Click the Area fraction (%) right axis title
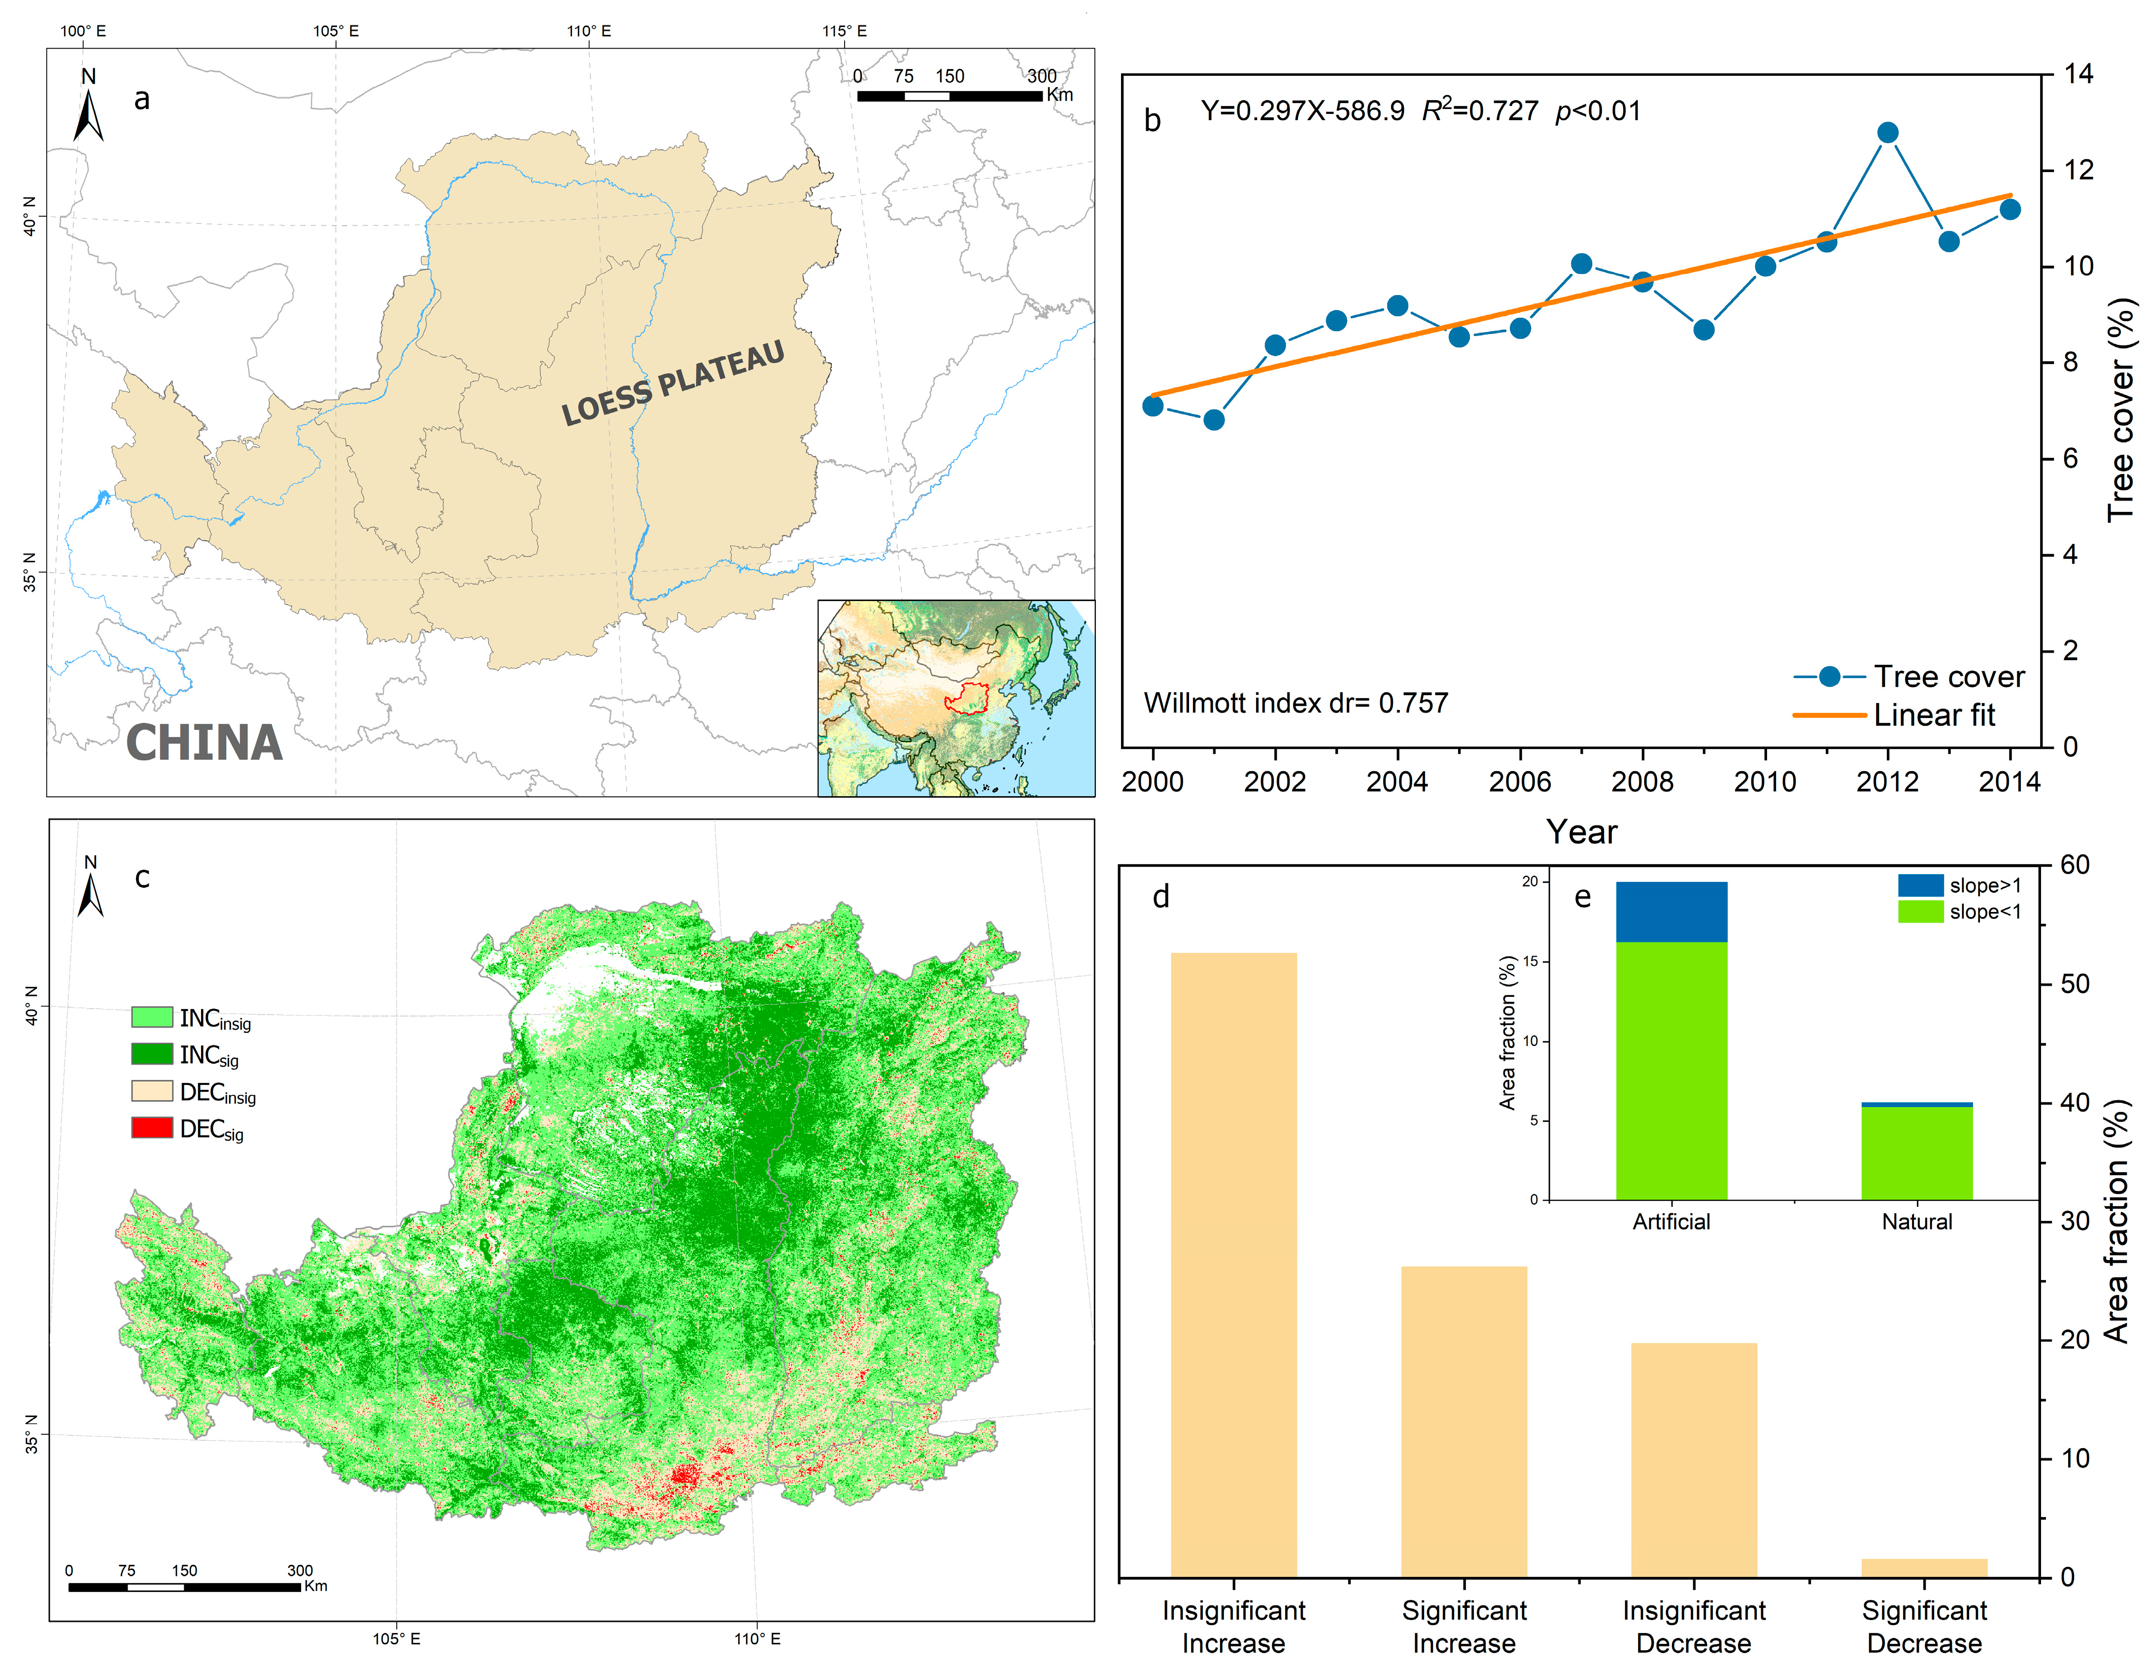 click(x=2115, y=1221)
